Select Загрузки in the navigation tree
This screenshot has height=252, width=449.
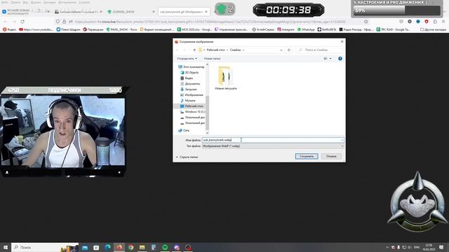189,90
